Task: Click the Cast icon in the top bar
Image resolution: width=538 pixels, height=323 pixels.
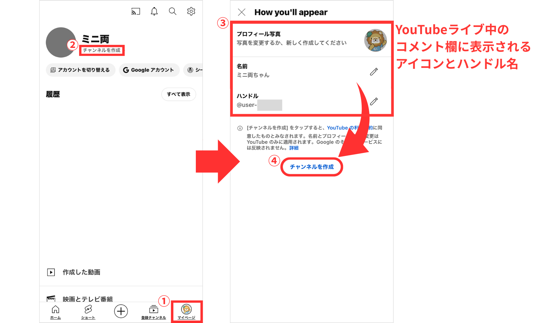Action: (136, 11)
